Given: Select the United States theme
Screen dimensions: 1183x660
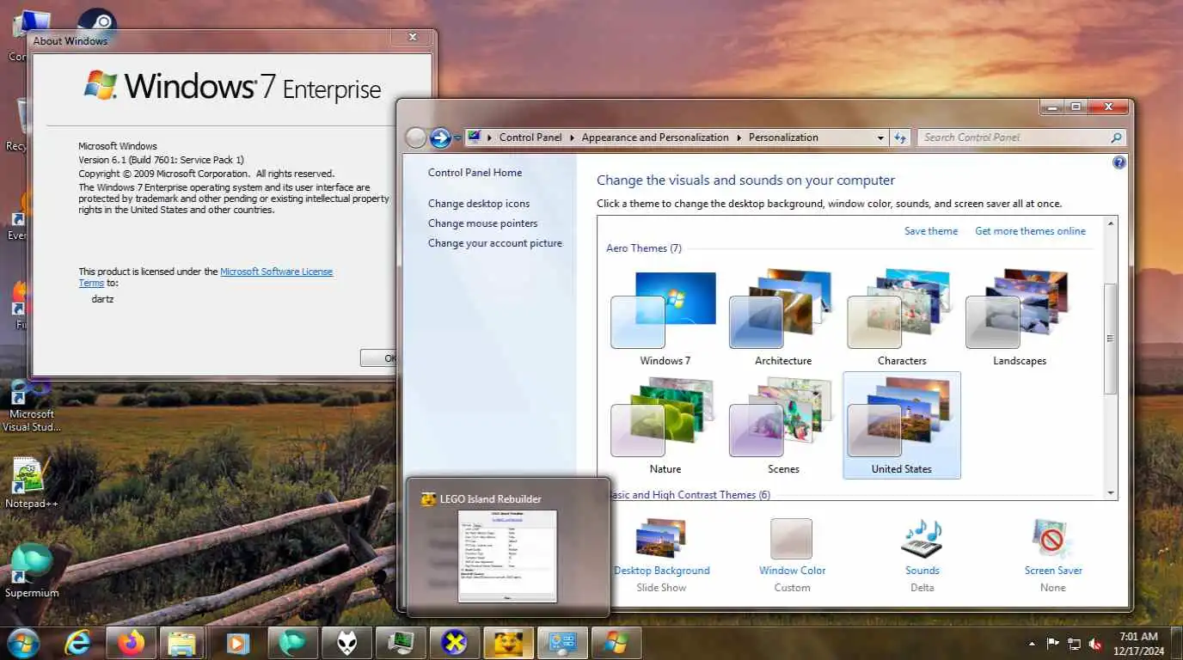Looking at the screenshot, I should pos(902,425).
